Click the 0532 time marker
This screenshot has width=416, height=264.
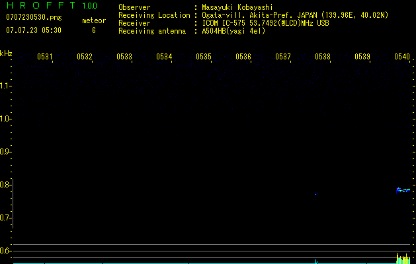[x=85, y=57]
